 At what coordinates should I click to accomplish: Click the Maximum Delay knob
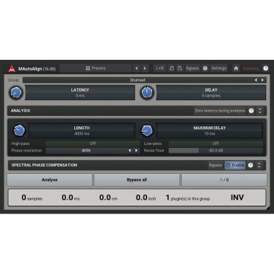147,131
